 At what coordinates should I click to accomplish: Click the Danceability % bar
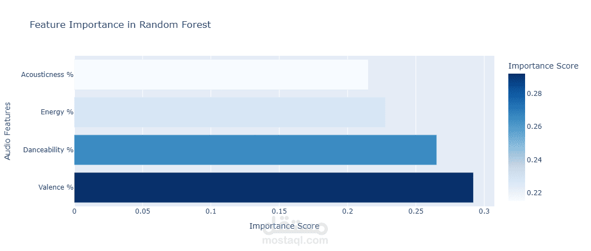click(255, 149)
